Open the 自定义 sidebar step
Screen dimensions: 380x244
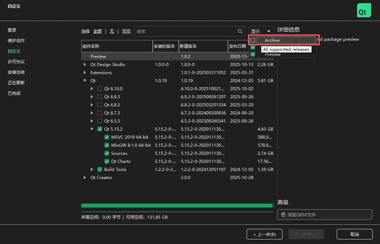click(14, 51)
